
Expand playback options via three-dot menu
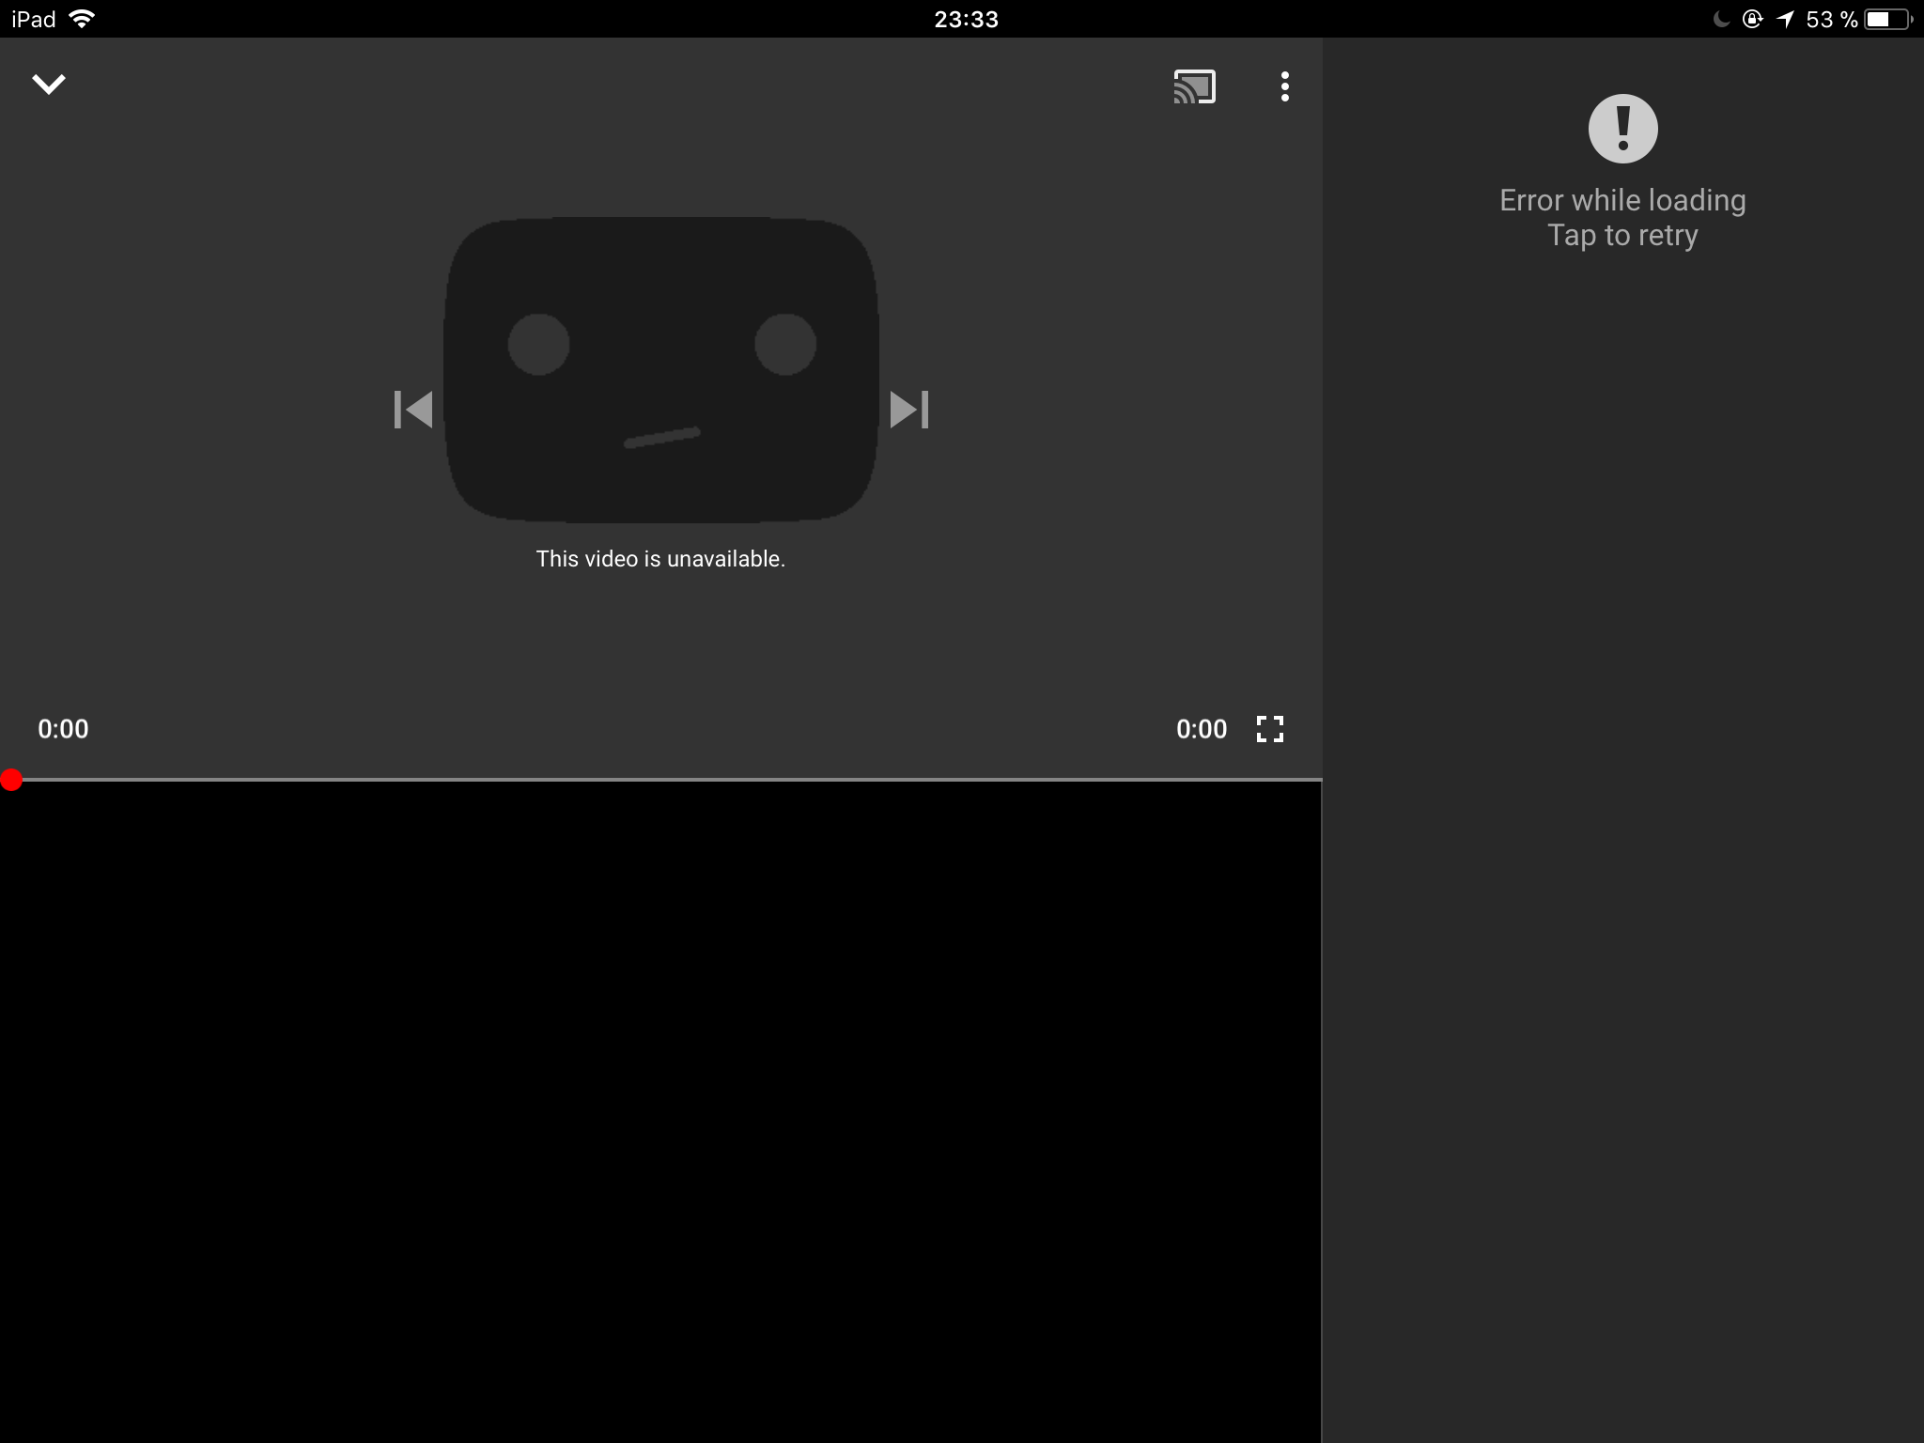[x=1285, y=86]
